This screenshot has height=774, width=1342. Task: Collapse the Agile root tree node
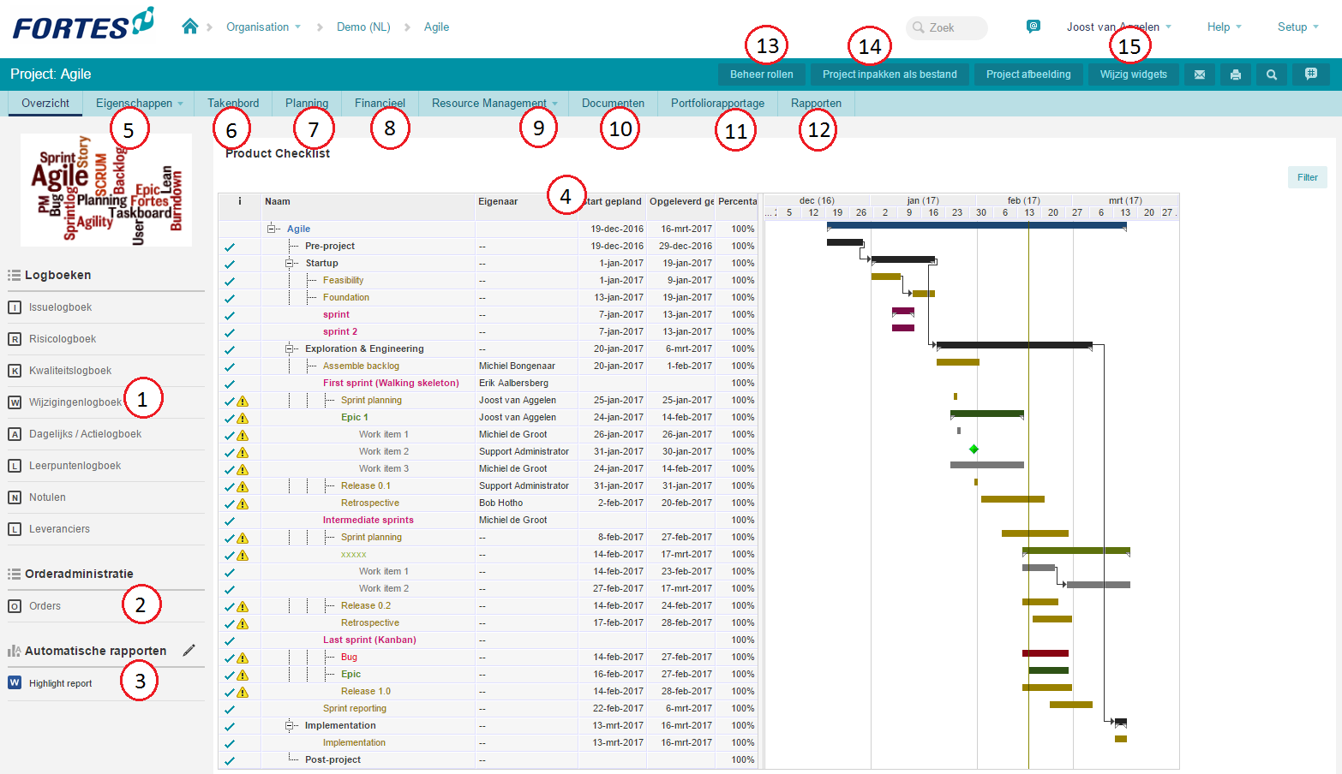point(272,229)
